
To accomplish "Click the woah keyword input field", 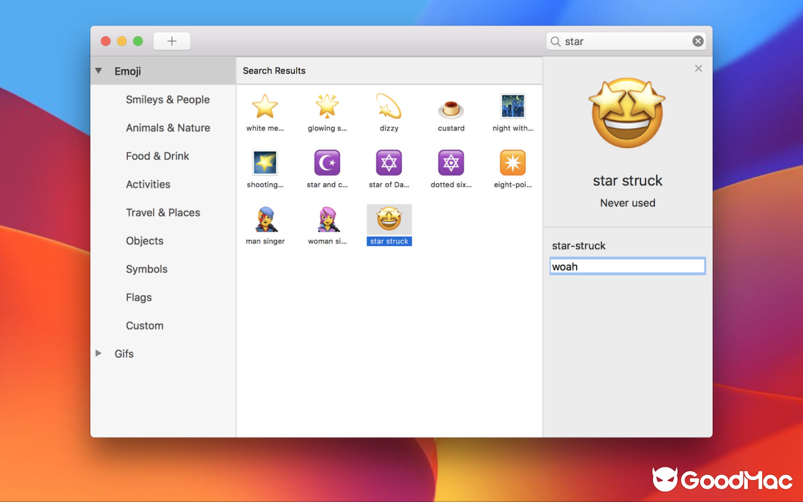I will 627,265.
